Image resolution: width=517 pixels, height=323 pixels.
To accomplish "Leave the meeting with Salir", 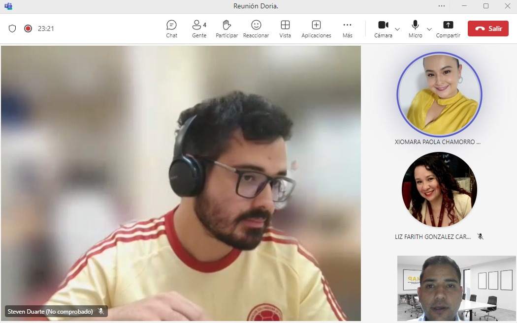I will (x=488, y=29).
